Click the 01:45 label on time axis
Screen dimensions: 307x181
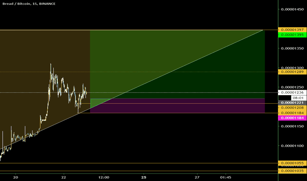point(226,177)
